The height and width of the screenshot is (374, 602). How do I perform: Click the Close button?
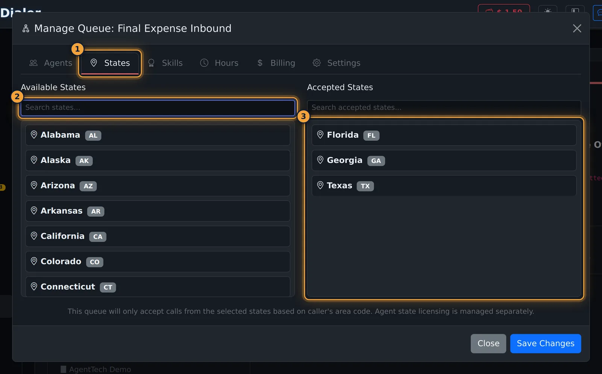488,344
